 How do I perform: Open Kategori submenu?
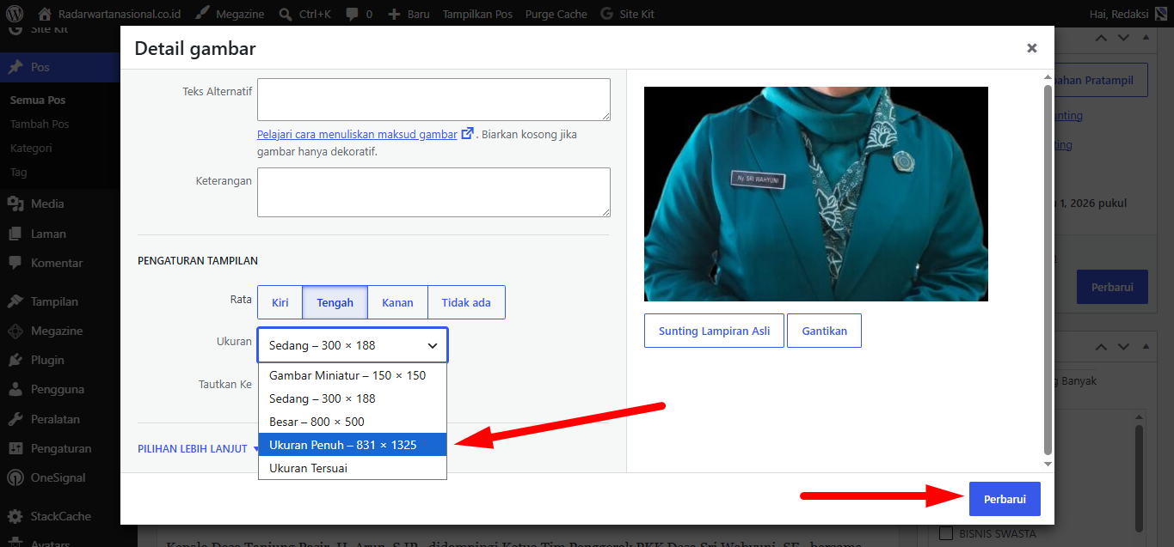coord(31,148)
